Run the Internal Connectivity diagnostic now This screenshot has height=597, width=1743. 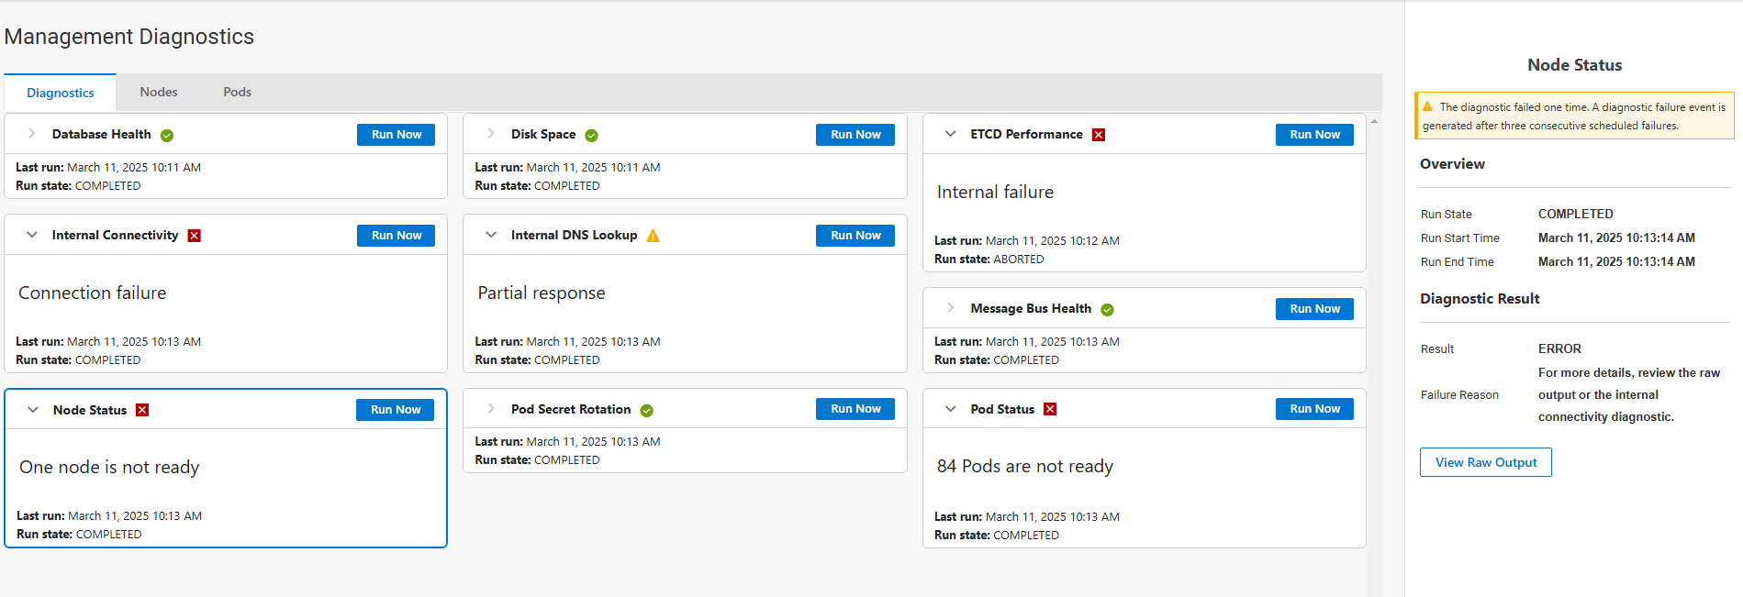pyautogui.click(x=396, y=236)
